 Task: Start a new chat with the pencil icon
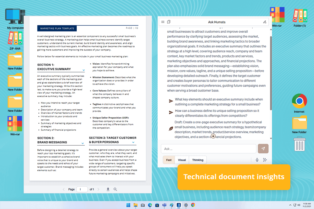265,22
